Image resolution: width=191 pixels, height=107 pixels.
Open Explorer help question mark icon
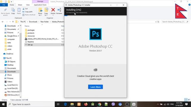[190, 5]
